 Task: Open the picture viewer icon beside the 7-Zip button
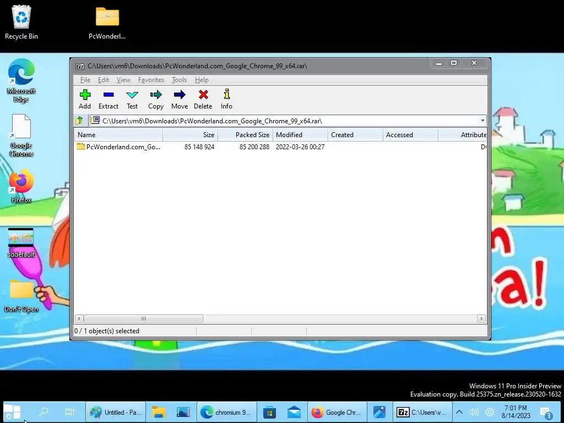coord(379,412)
